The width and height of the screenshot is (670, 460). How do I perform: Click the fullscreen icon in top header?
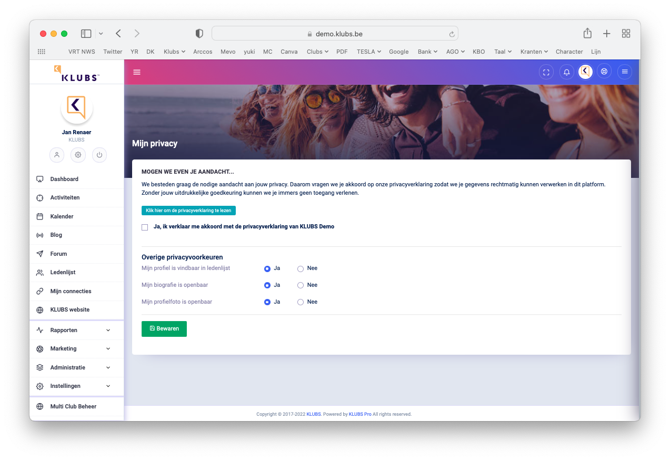[546, 72]
